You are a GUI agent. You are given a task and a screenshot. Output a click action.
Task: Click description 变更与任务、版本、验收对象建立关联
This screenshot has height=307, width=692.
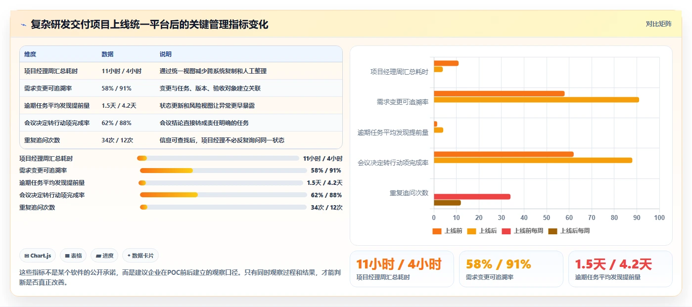click(x=210, y=88)
